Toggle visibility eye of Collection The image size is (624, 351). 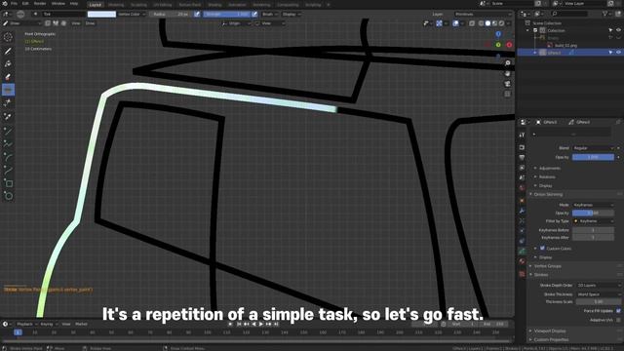point(618,30)
